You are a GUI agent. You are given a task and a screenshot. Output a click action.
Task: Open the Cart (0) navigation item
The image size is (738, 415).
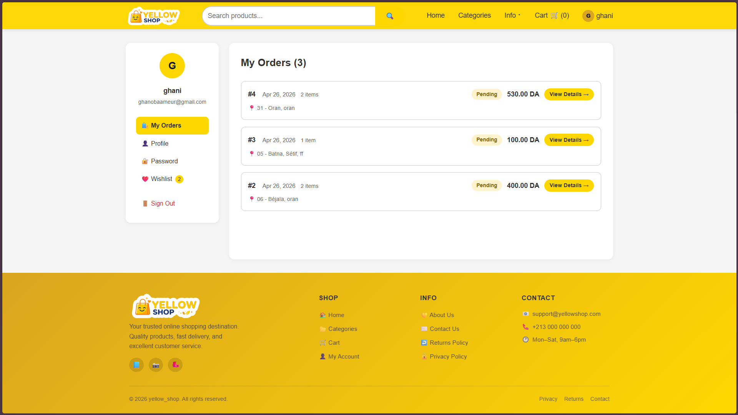(552, 15)
